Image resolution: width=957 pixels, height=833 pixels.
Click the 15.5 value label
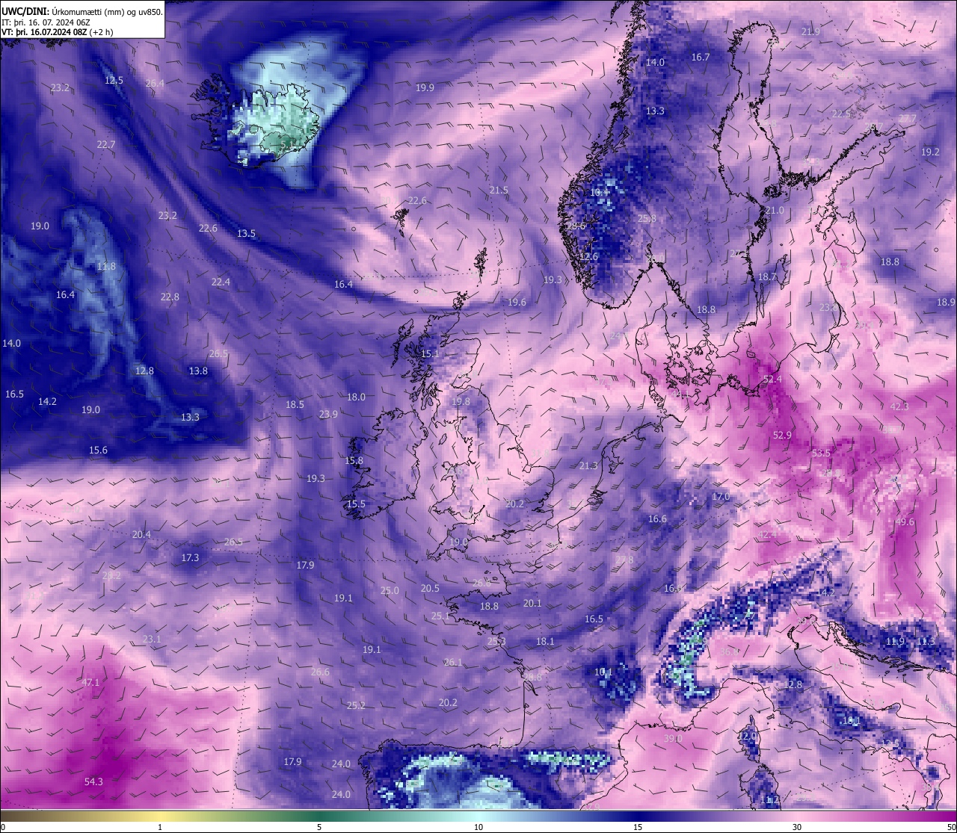(x=356, y=504)
